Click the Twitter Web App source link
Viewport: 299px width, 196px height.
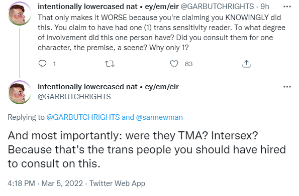(x=117, y=183)
